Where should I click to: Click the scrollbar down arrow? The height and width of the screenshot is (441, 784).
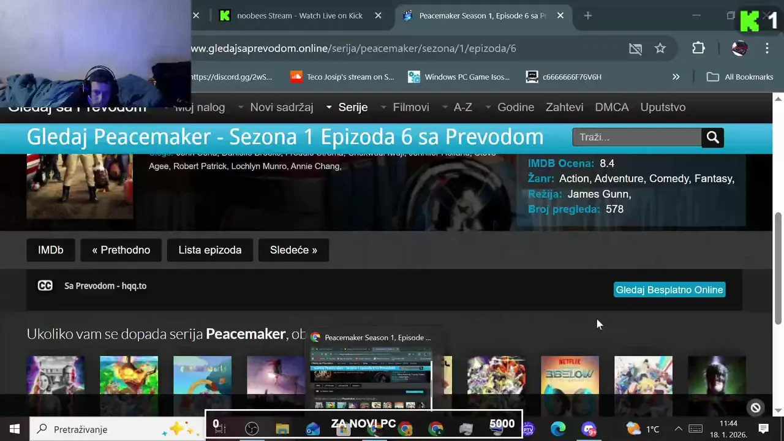[x=778, y=410]
